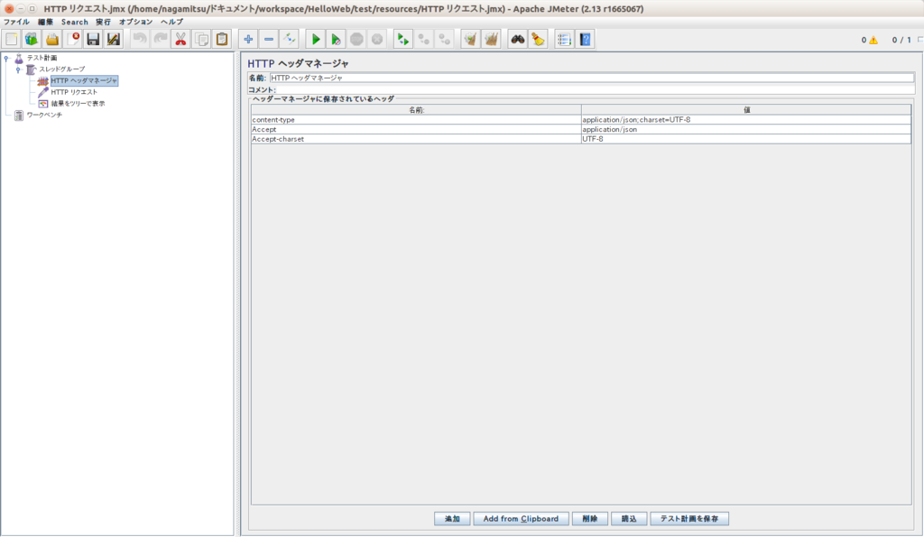Clear results with single broom icon
Image resolution: width=924 pixels, height=537 pixels.
coord(470,40)
